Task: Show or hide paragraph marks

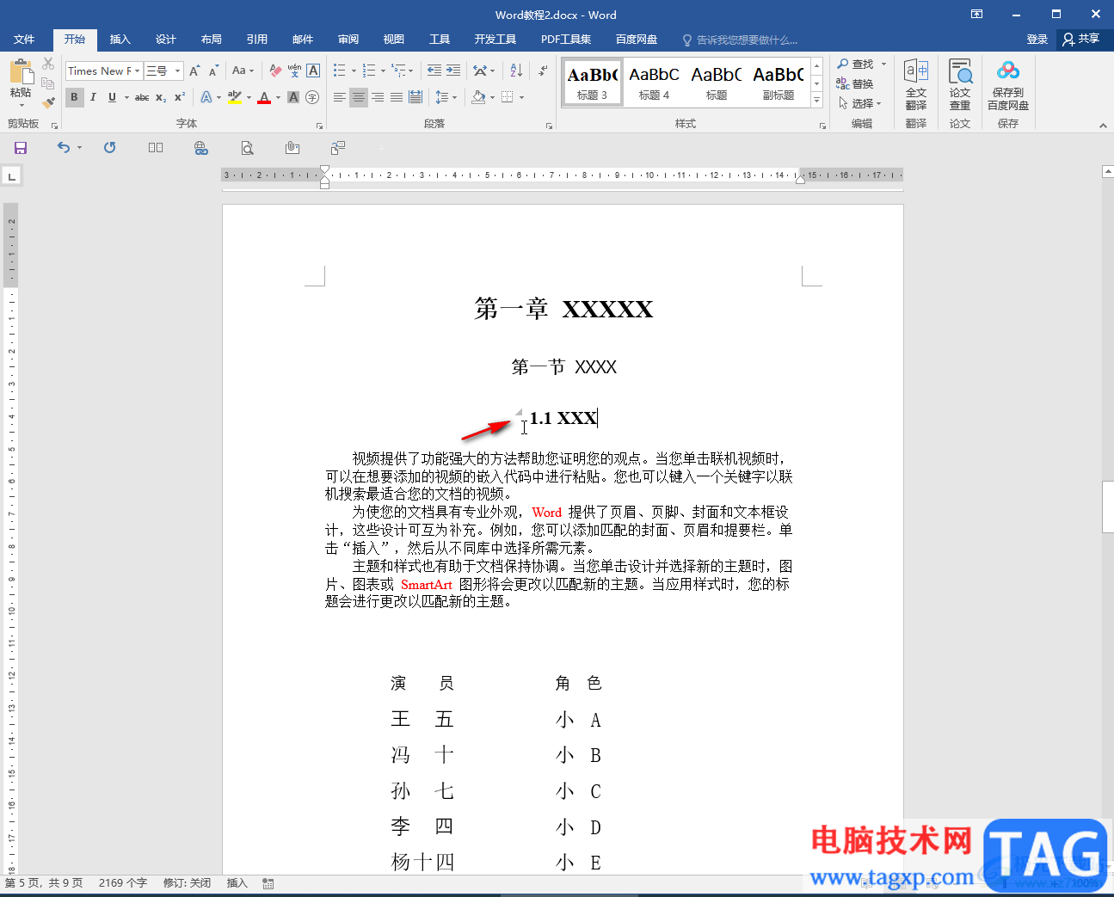Action: click(543, 71)
